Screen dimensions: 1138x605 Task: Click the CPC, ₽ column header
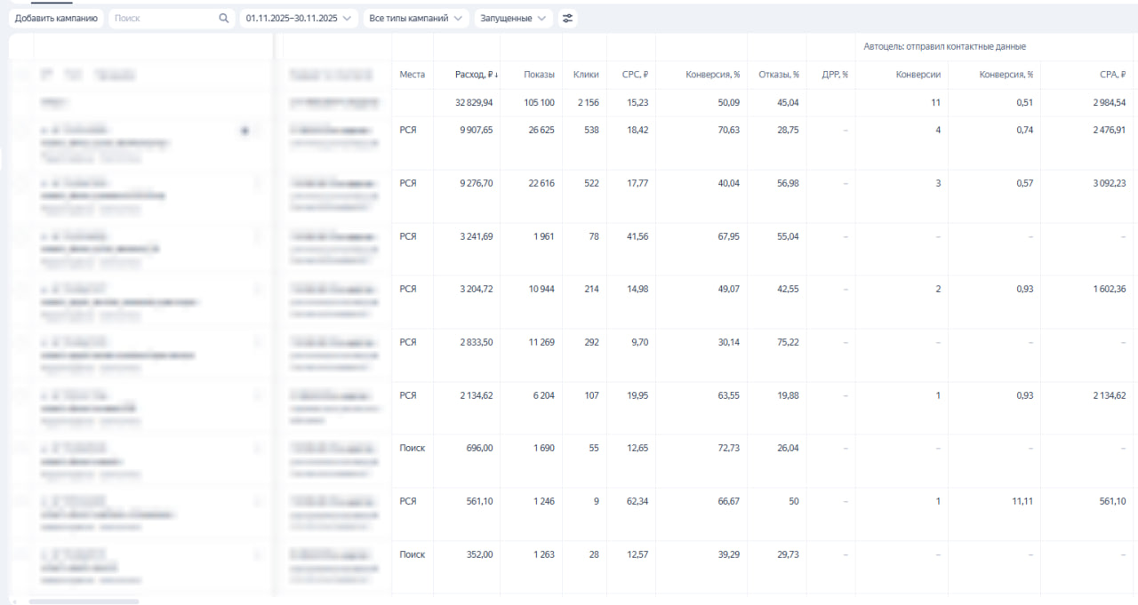click(635, 75)
